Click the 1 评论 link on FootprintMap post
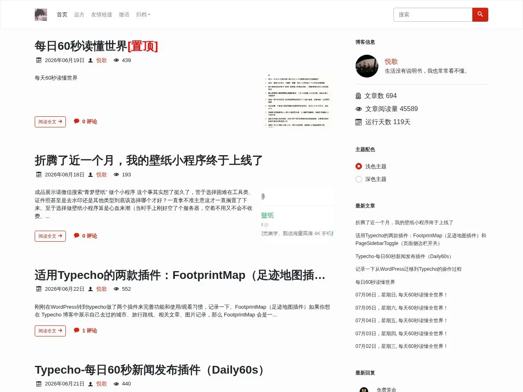Image resolution: width=523 pixels, height=392 pixels. point(89,331)
